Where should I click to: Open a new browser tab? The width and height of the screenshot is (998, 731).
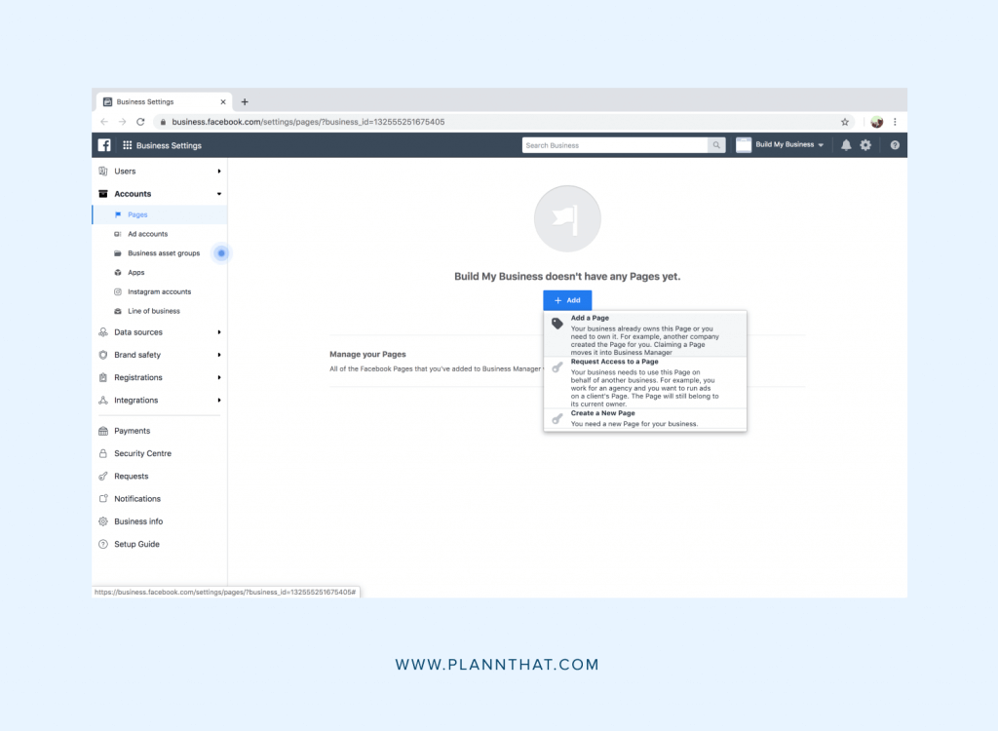pyautogui.click(x=245, y=102)
